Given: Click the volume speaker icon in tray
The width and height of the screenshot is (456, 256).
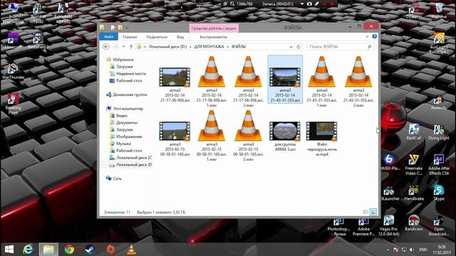Looking at the screenshot, I should pyautogui.click(x=412, y=250).
